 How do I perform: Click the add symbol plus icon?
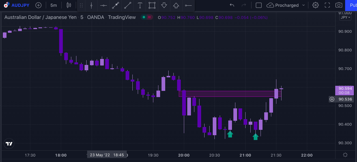pyautogui.click(x=38, y=5)
